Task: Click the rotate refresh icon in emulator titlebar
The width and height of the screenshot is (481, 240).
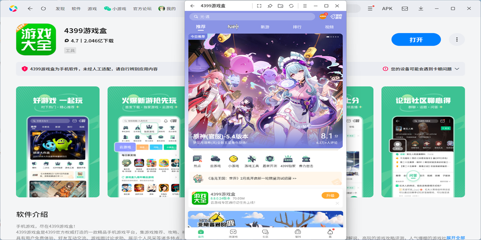Action: (x=291, y=6)
